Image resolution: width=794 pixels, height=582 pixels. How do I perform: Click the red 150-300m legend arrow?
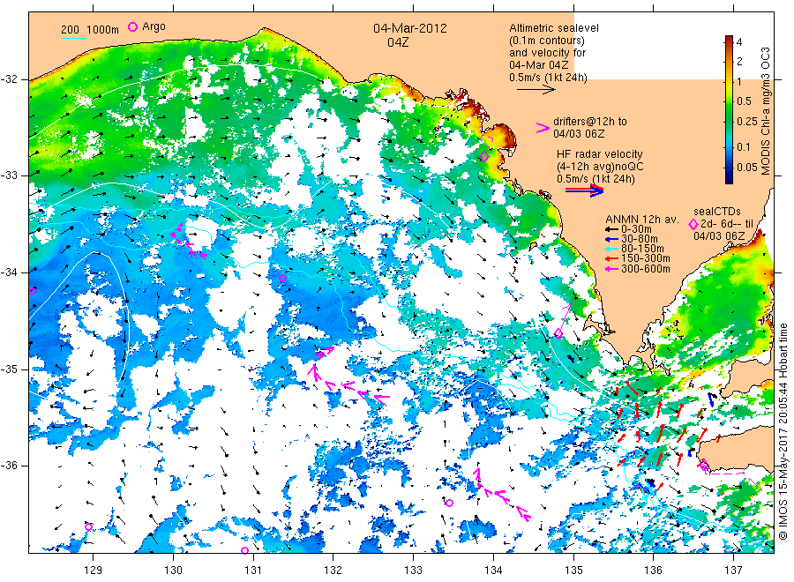[612, 258]
